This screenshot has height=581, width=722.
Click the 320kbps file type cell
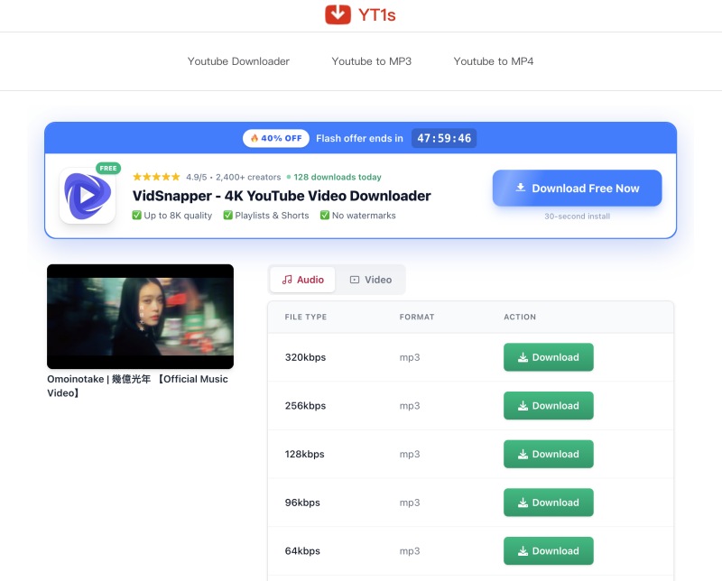click(305, 357)
